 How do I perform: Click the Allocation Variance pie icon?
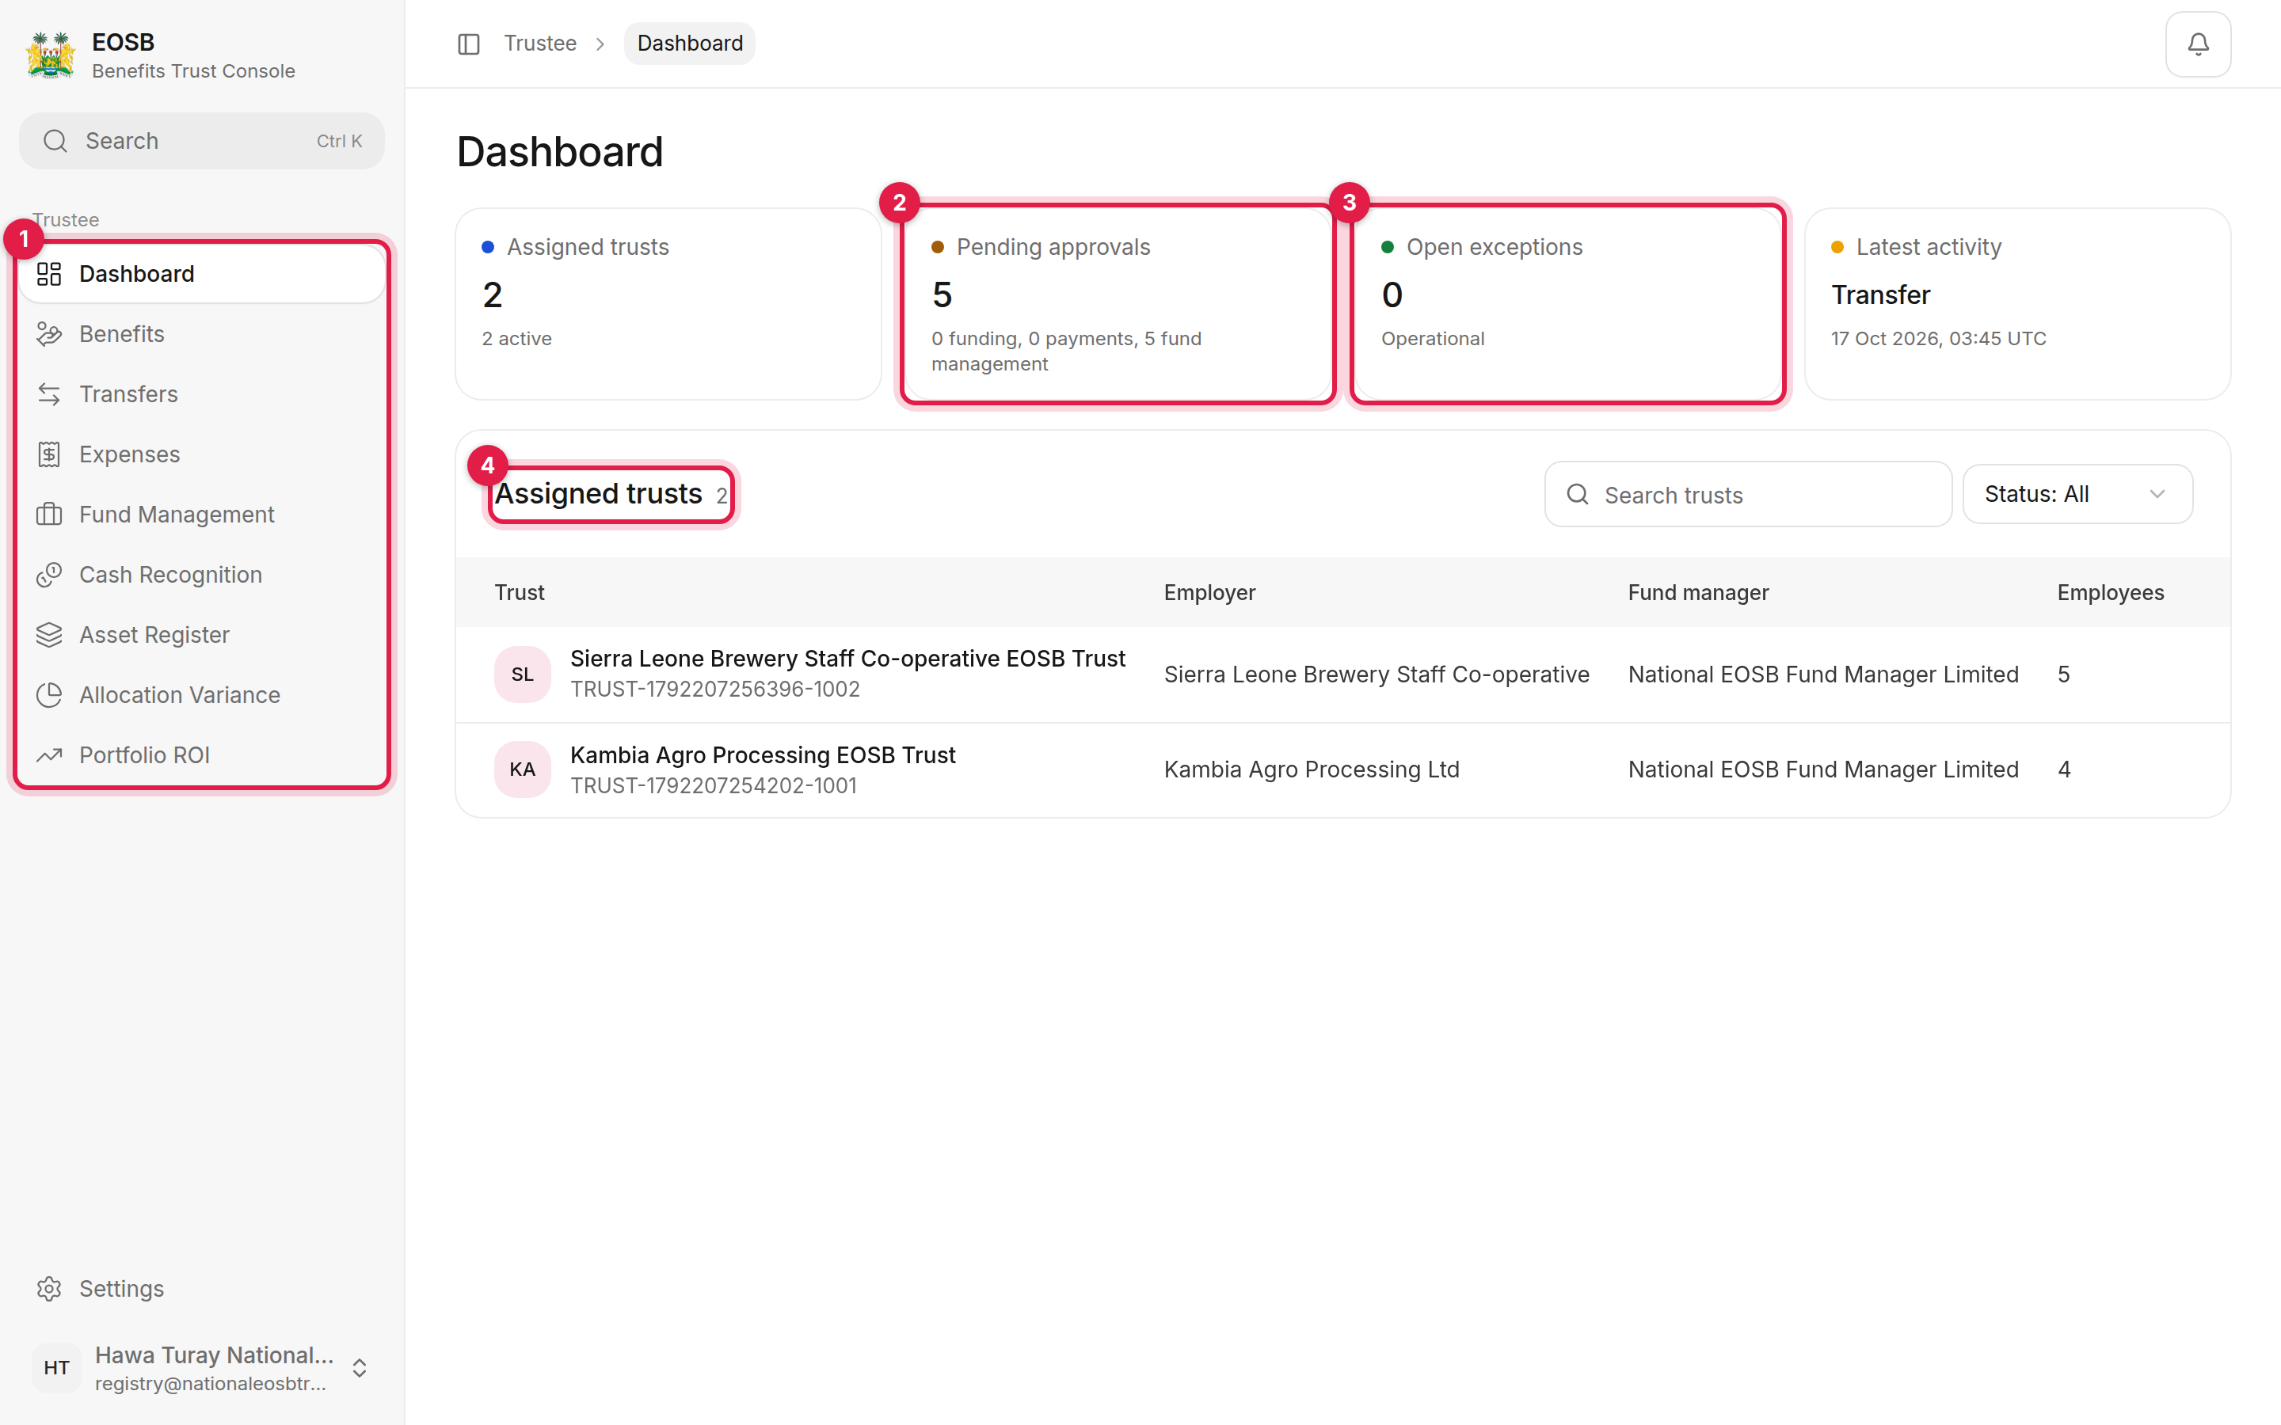[49, 696]
